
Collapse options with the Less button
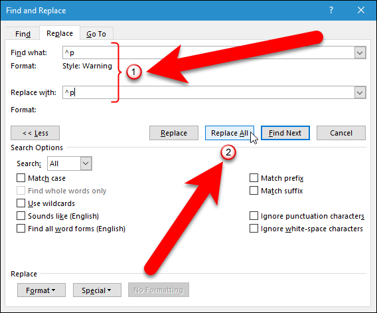click(35, 133)
